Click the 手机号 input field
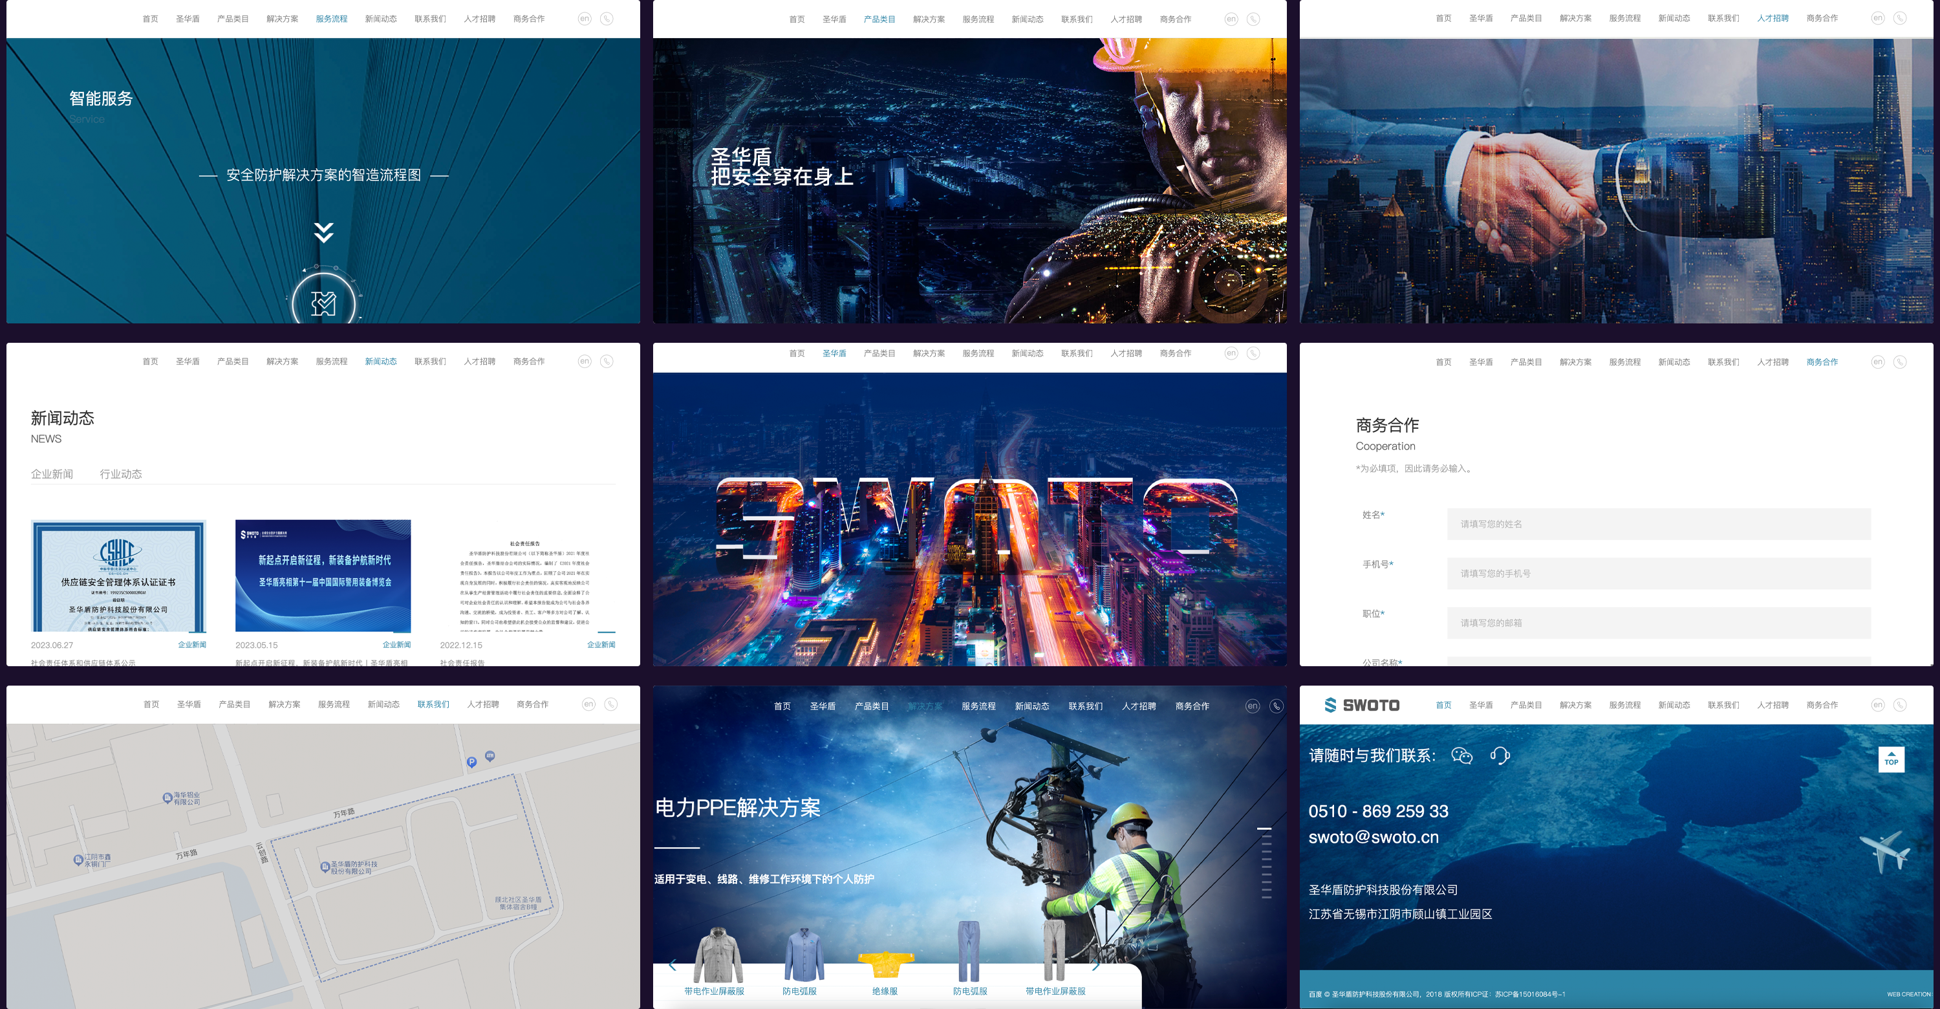Viewport: 1940px width, 1009px height. (x=1659, y=574)
